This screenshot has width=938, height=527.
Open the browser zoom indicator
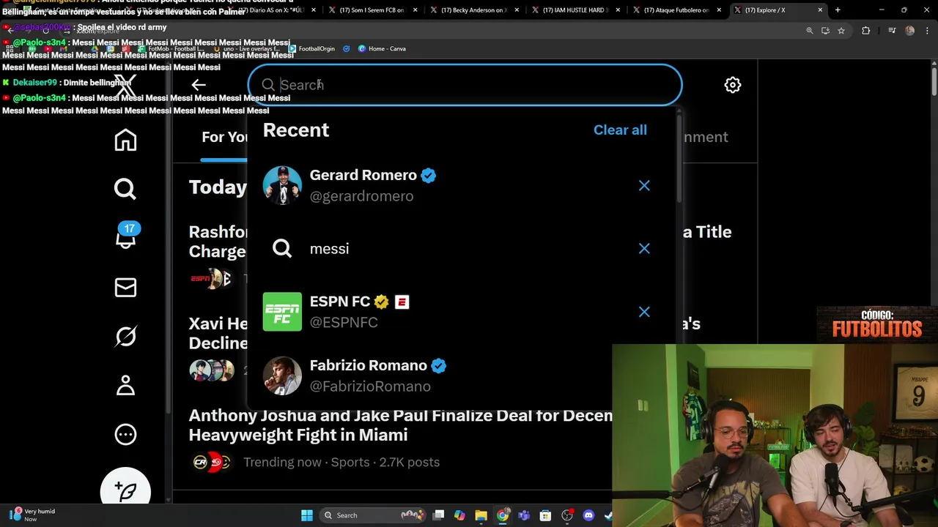(x=810, y=31)
